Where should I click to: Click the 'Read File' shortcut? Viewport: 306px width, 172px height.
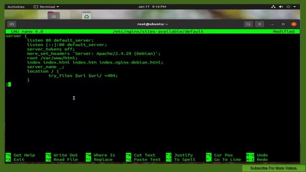[62, 160]
